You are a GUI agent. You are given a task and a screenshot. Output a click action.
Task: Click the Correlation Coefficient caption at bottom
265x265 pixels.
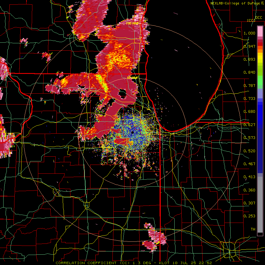[134, 263]
